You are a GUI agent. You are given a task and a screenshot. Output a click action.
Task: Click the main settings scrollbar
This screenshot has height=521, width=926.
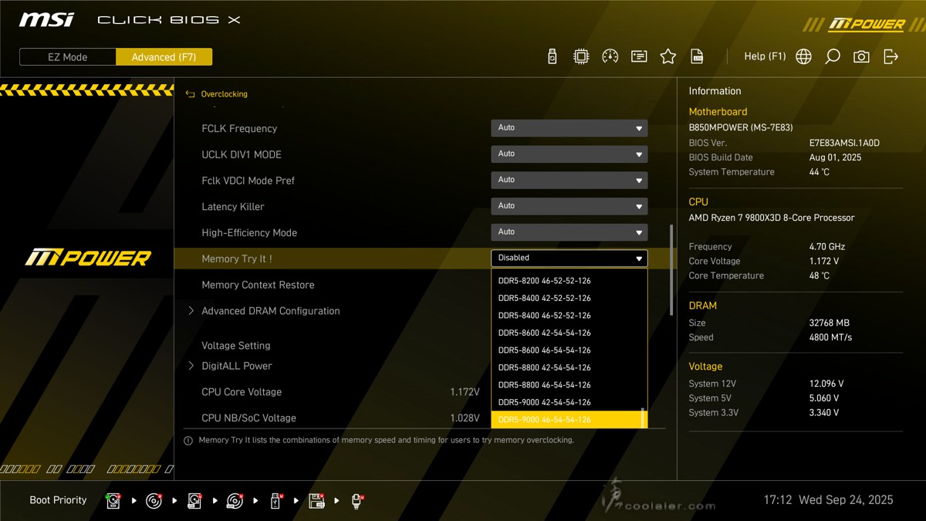[x=671, y=270]
